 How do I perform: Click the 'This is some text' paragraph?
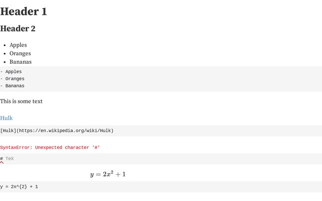point(21,102)
